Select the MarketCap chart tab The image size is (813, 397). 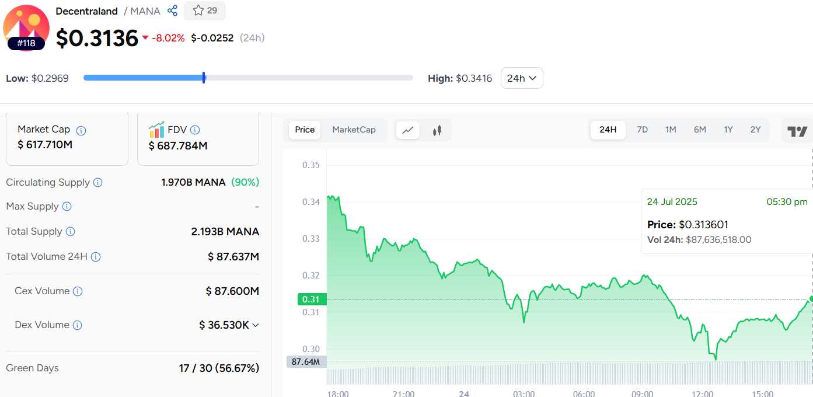tap(354, 130)
